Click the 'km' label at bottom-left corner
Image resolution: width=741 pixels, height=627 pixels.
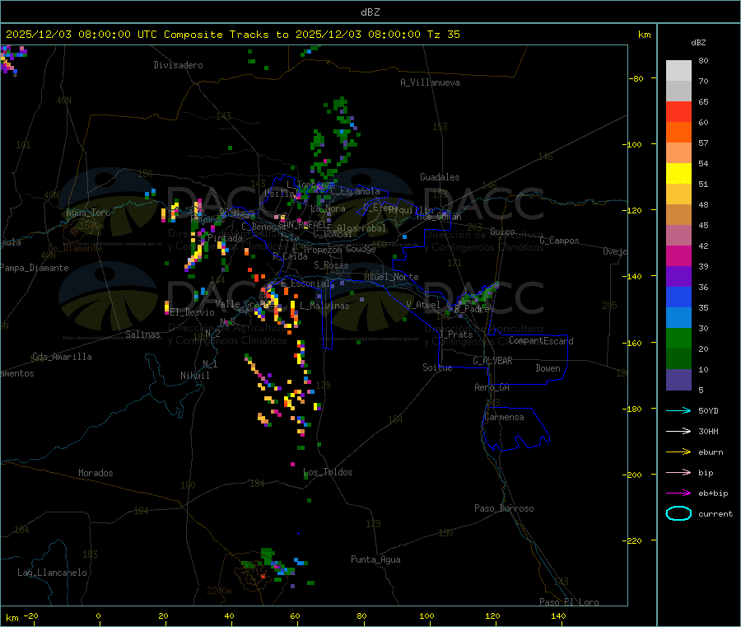(12, 618)
